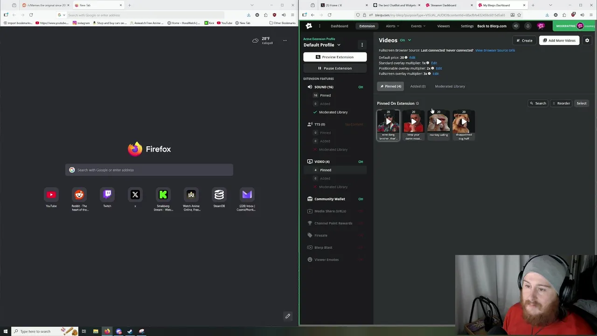Toggle the VIDEO feature On status
The image size is (597, 336).
(x=361, y=161)
